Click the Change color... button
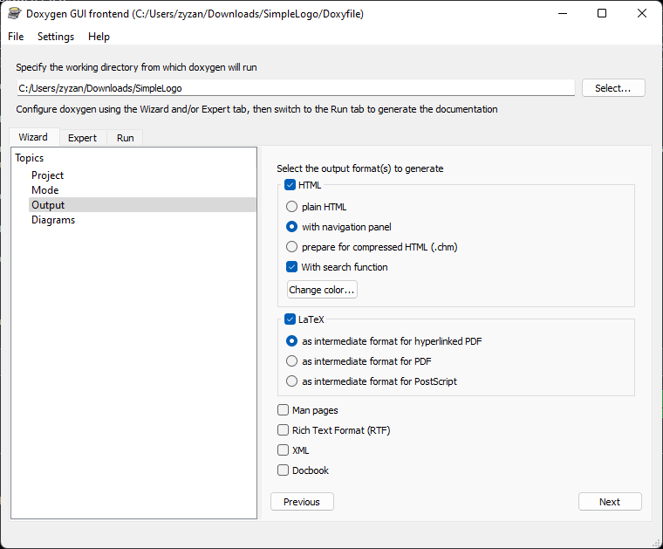The width and height of the screenshot is (663, 549). [322, 290]
